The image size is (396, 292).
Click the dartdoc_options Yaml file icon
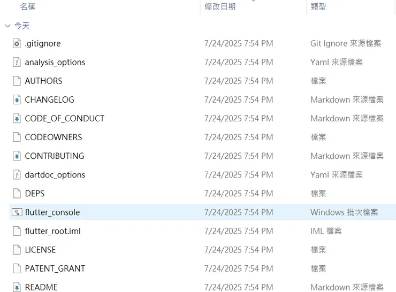(17, 175)
